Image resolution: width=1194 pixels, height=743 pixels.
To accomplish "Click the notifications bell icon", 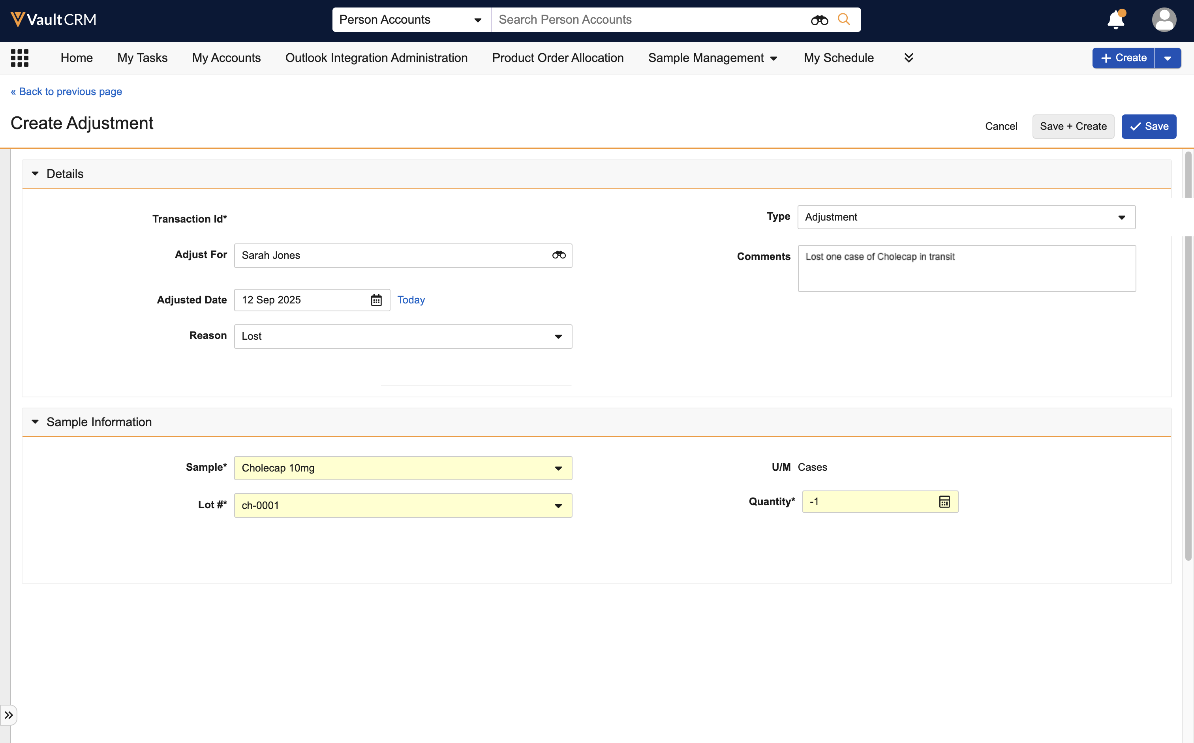I will (x=1115, y=20).
